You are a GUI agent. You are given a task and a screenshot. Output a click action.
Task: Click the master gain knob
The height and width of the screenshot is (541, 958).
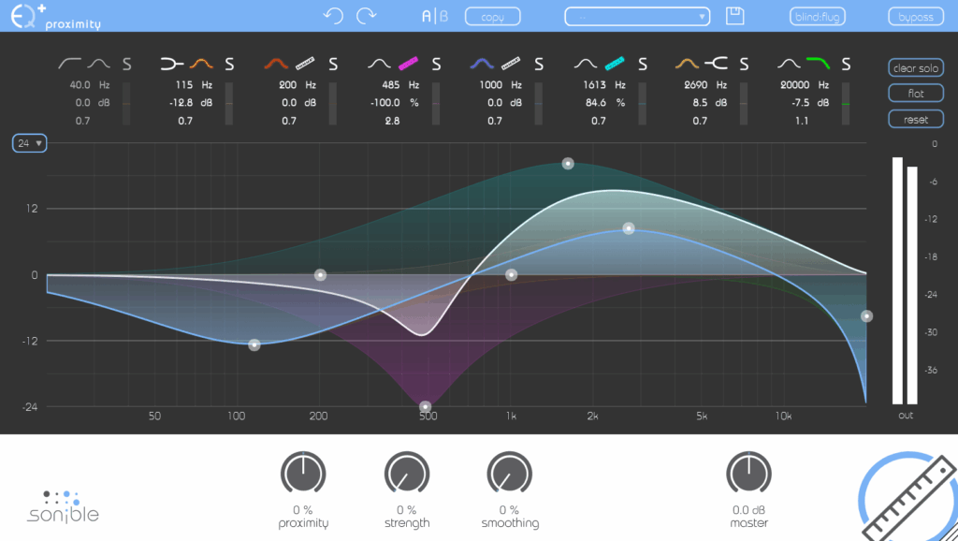pyautogui.click(x=749, y=474)
